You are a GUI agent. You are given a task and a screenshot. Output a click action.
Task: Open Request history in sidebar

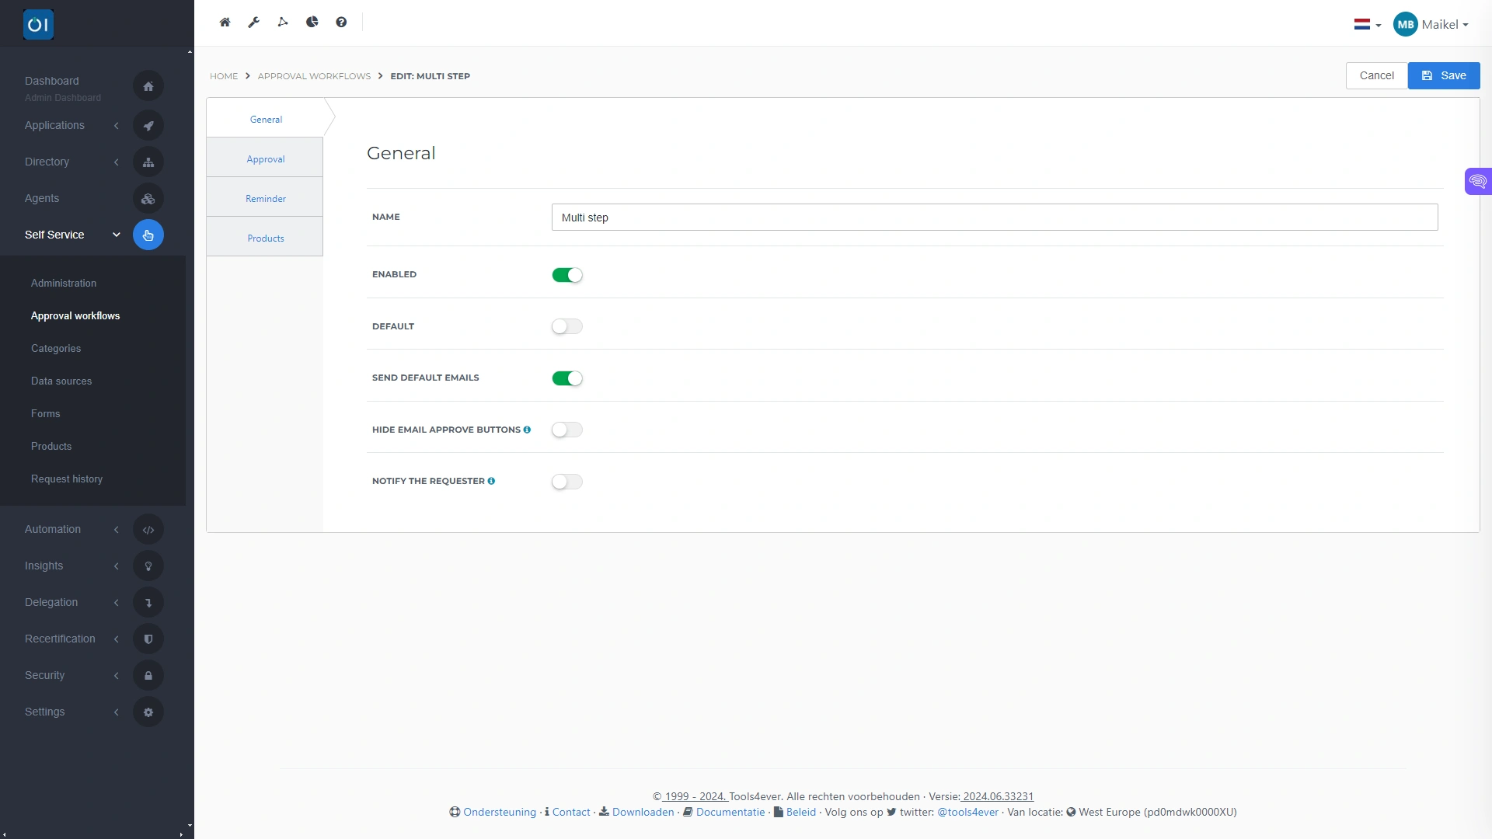(67, 479)
